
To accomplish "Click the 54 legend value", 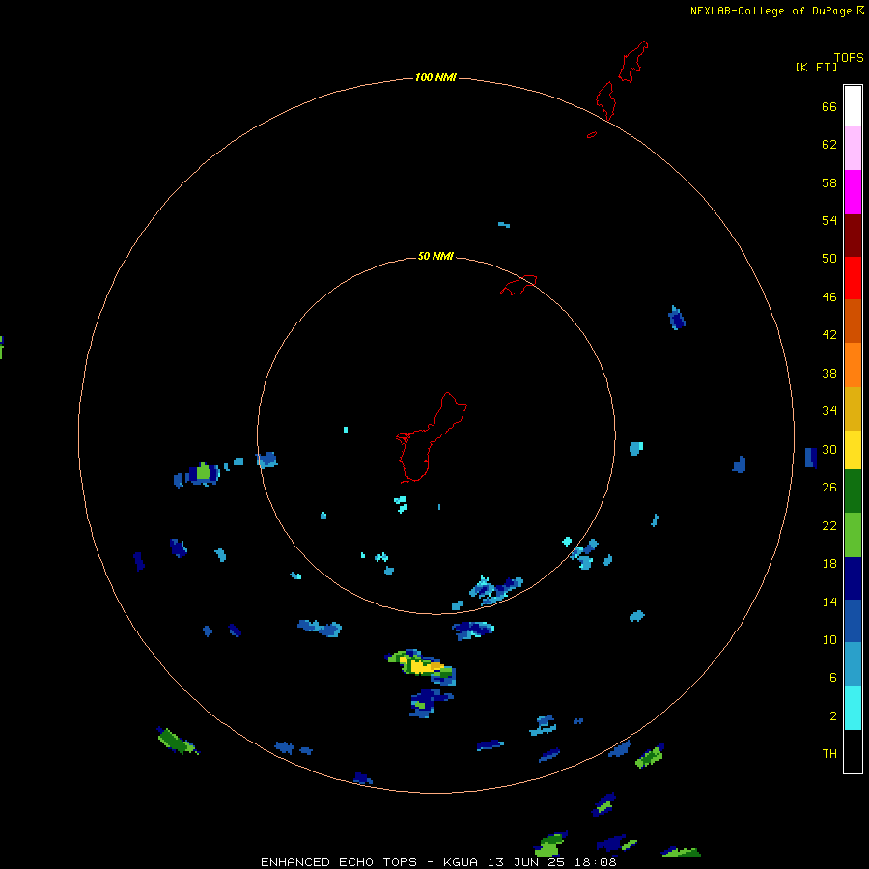I will pyautogui.click(x=829, y=220).
